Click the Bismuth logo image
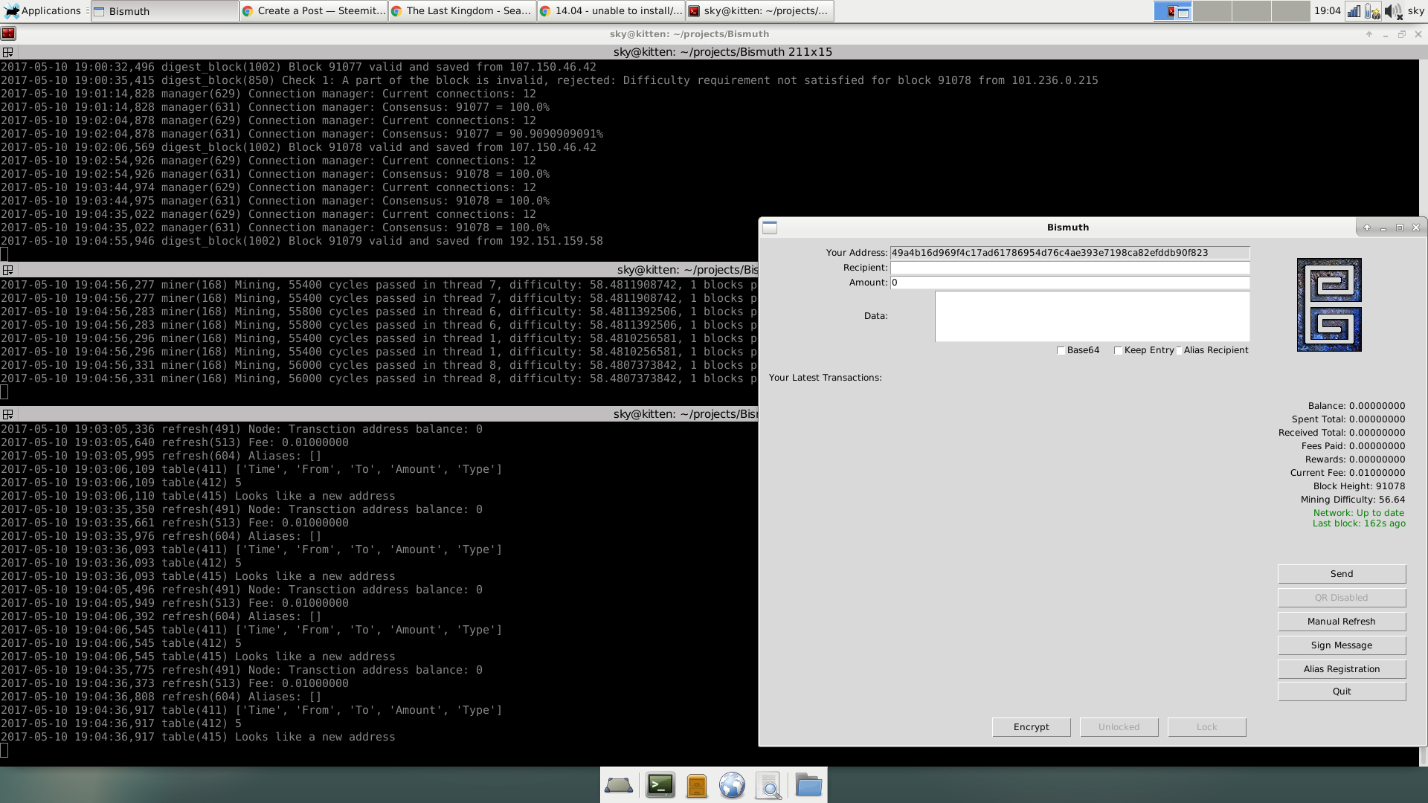The height and width of the screenshot is (803, 1428). 1329,305
